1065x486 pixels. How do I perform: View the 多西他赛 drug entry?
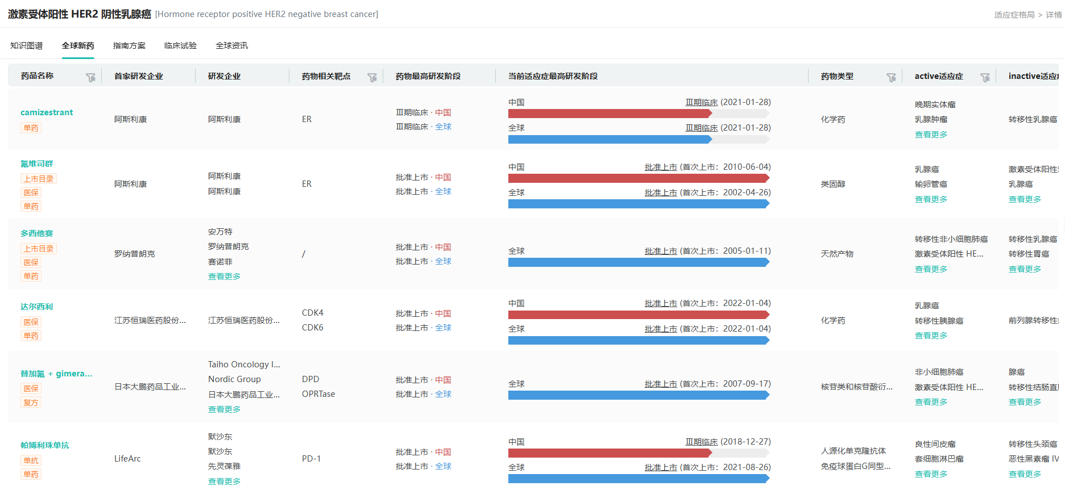(x=37, y=233)
